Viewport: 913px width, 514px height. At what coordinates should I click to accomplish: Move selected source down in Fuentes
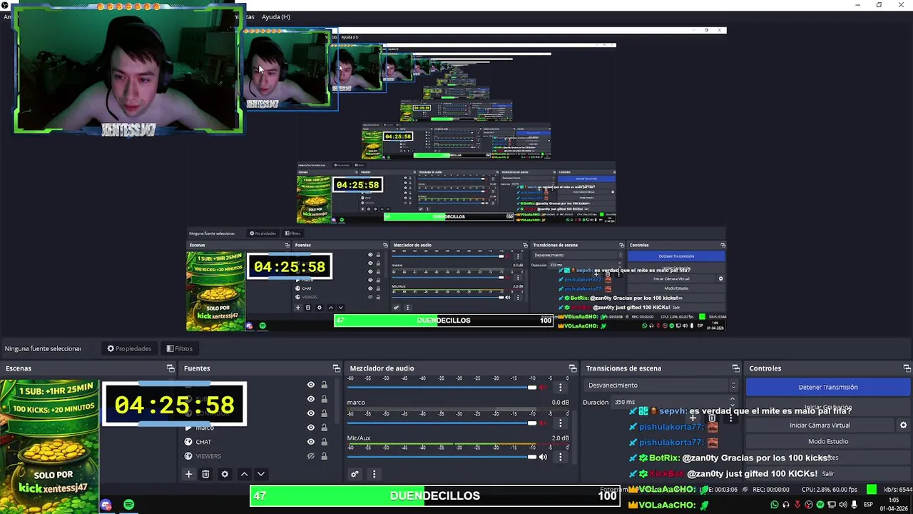[261, 474]
